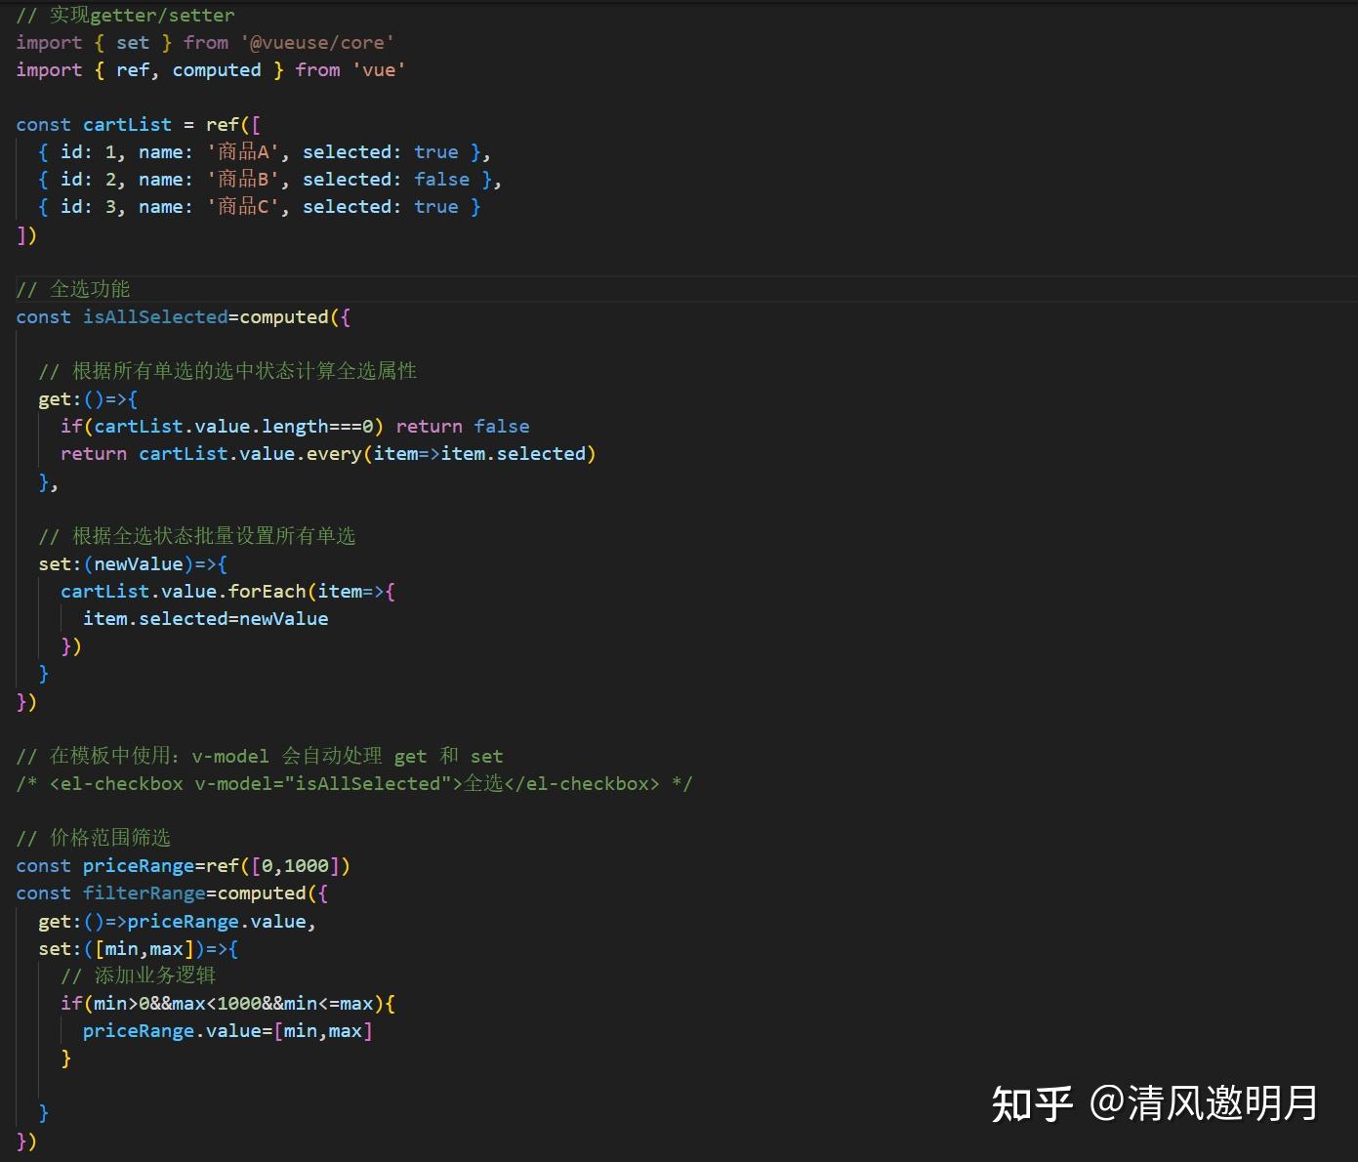
Task: Place cursor on the 'set:(newValue)=>{' line
Action: click(133, 563)
